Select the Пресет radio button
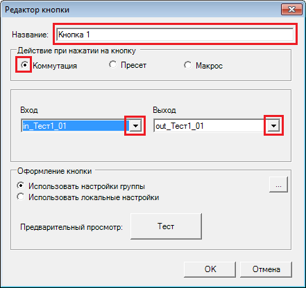 coord(113,64)
